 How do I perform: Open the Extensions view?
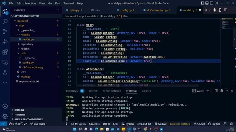click(x=5, y=52)
